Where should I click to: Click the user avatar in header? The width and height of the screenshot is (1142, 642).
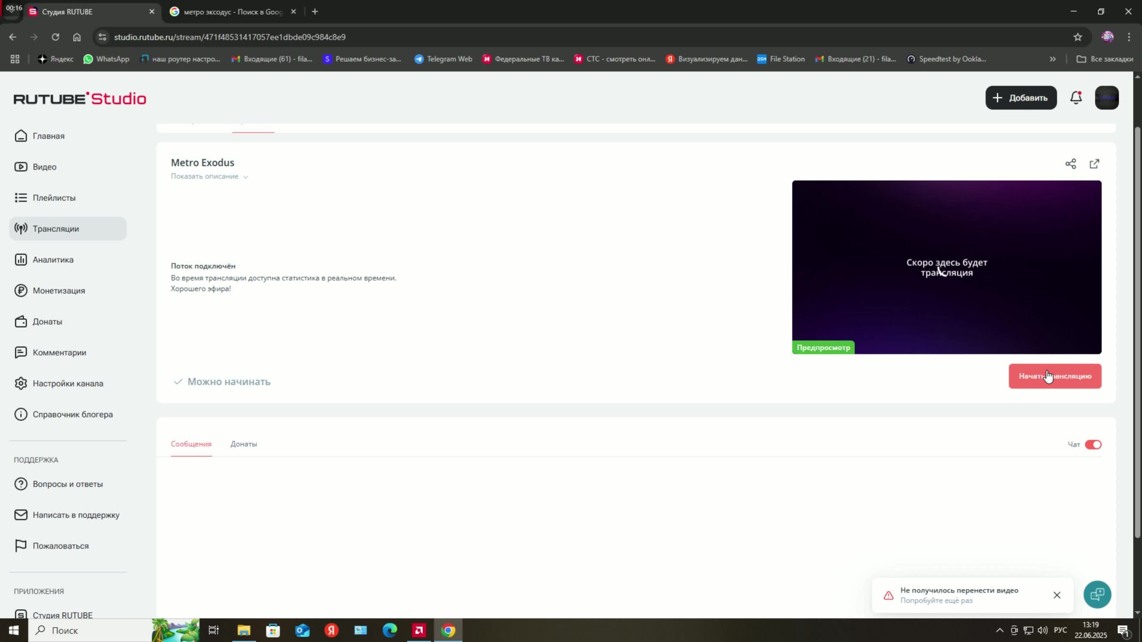[x=1106, y=97]
